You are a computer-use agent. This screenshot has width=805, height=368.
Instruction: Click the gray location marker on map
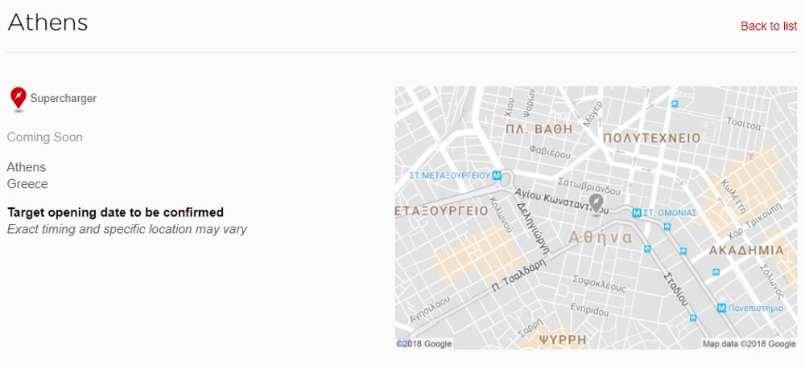point(596,202)
